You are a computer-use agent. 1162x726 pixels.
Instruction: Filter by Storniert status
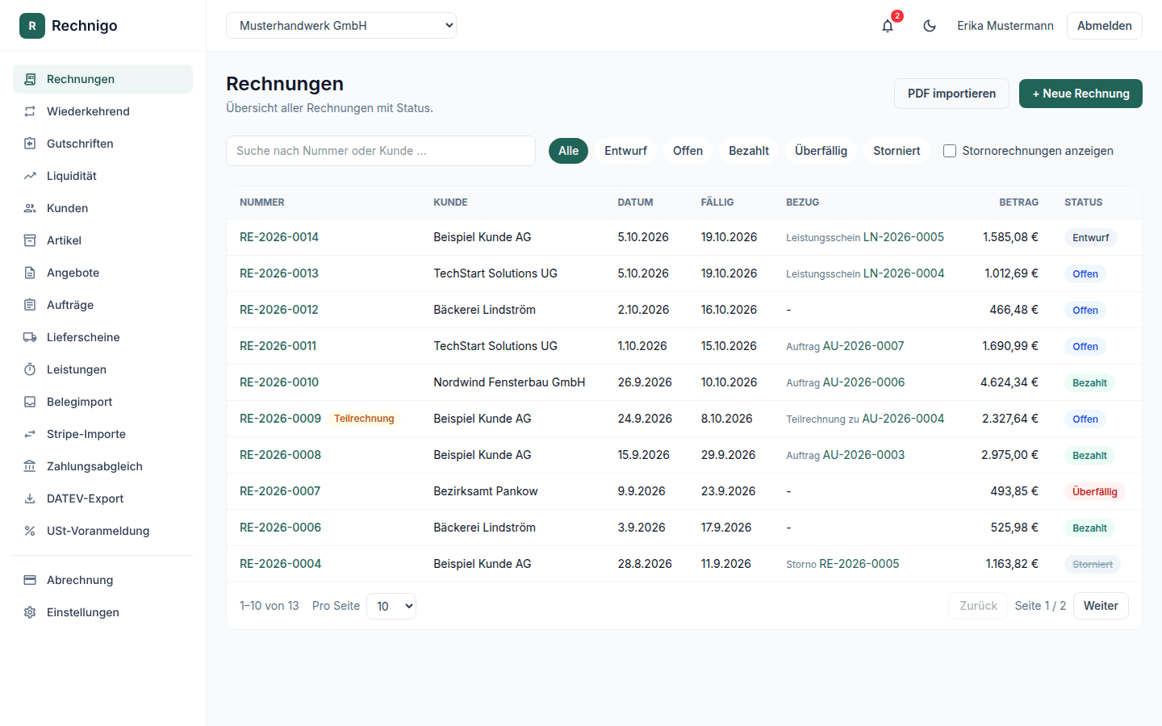[897, 151]
